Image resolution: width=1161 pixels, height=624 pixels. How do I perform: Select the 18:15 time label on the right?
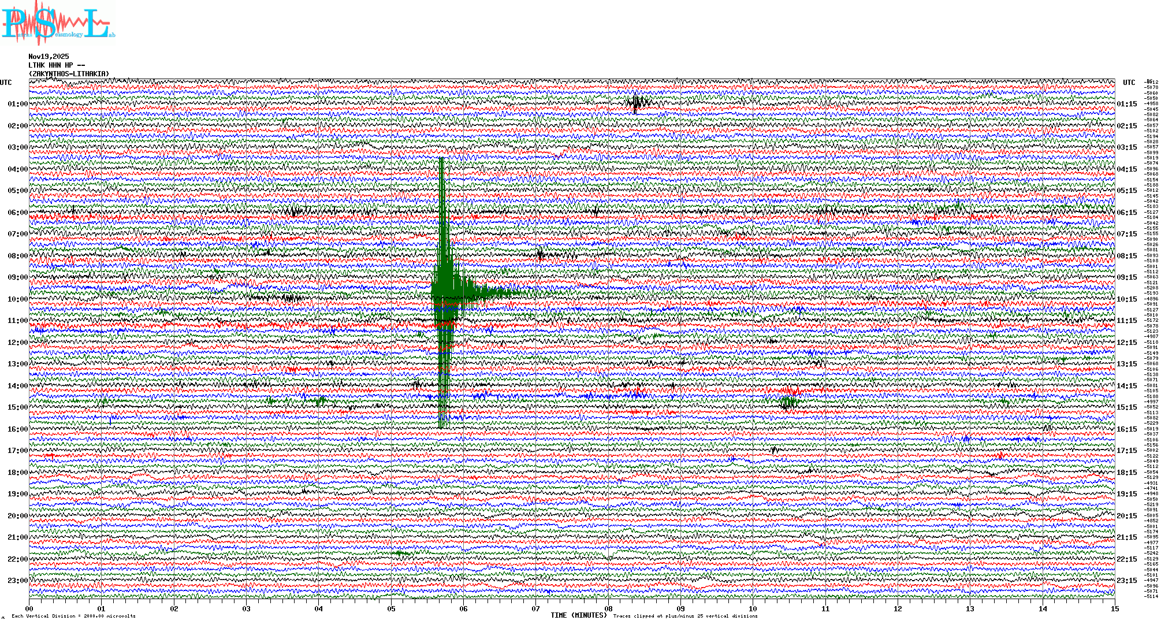pos(1126,473)
